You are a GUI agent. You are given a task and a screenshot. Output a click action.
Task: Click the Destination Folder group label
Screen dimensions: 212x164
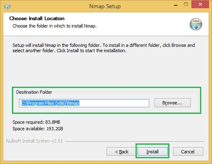(34, 92)
